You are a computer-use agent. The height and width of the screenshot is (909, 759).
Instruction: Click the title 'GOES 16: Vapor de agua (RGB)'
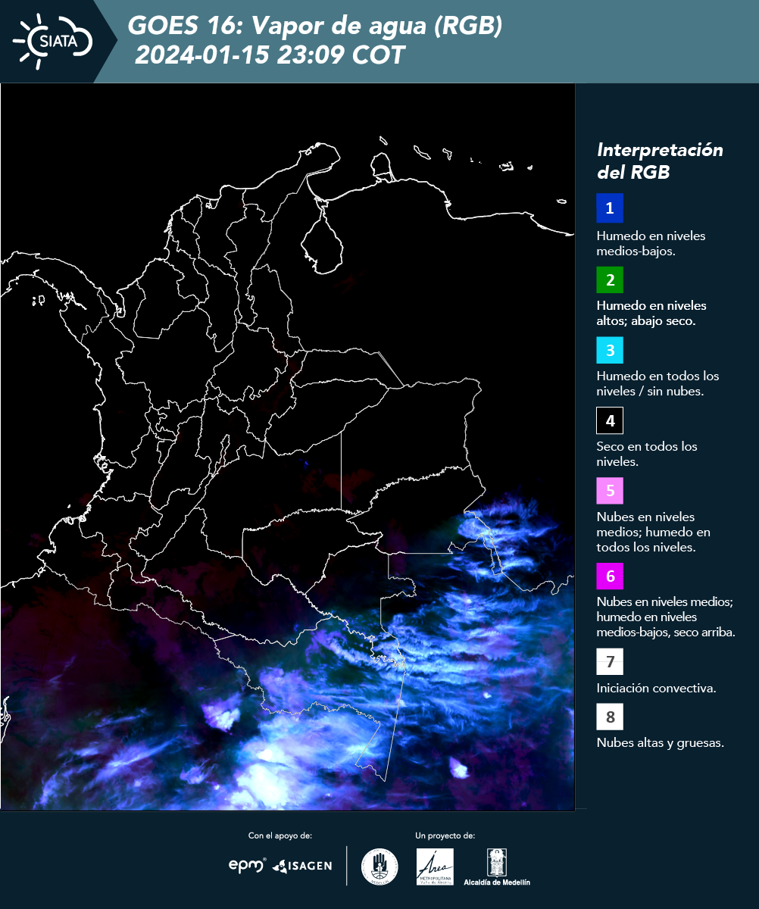pos(314,27)
